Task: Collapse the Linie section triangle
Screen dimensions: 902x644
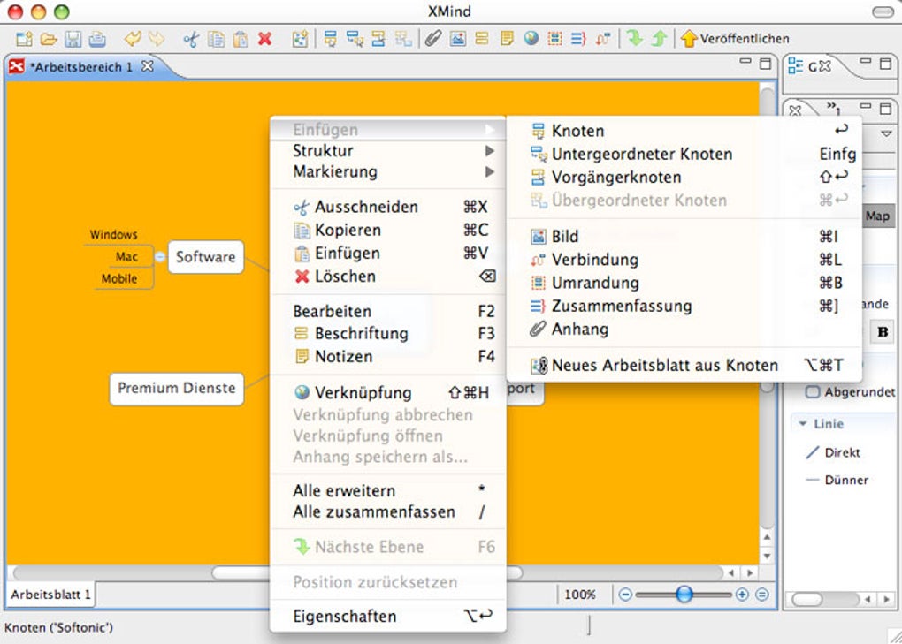Action: (802, 424)
